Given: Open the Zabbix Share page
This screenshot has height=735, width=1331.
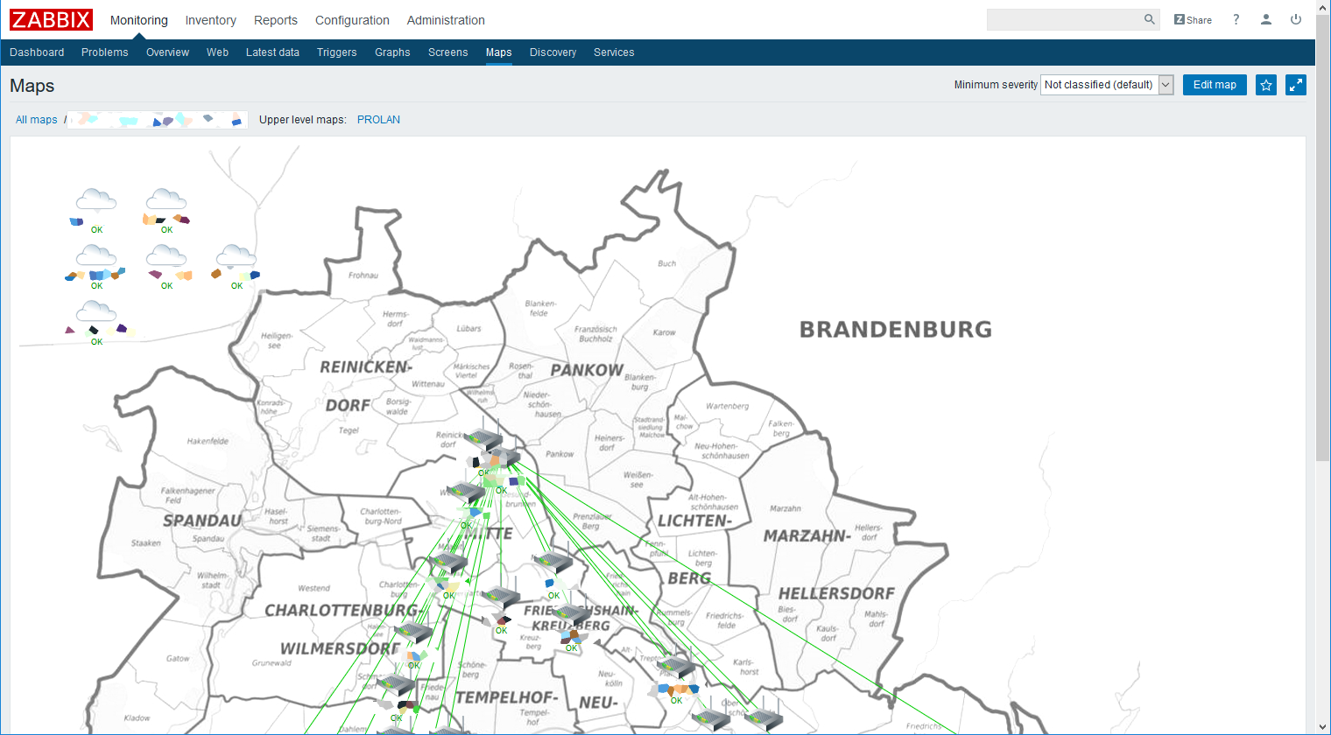Looking at the screenshot, I should pos(1193,20).
